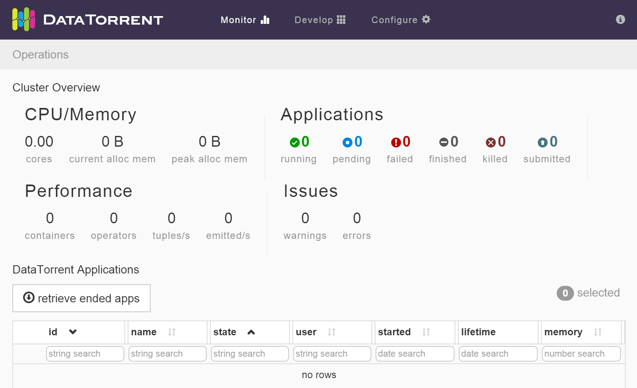Open the Monitor tab

tap(245, 20)
